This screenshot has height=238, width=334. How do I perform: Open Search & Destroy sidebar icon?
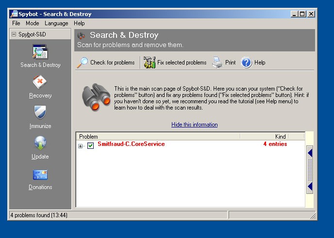click(40, 52)
